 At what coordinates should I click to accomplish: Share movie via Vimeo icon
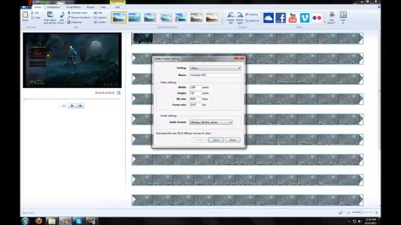point(305,18)
